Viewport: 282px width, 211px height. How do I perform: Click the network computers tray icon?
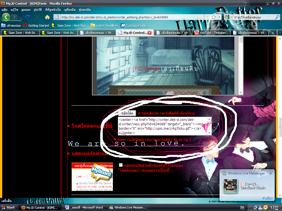[x=255, y=208]
